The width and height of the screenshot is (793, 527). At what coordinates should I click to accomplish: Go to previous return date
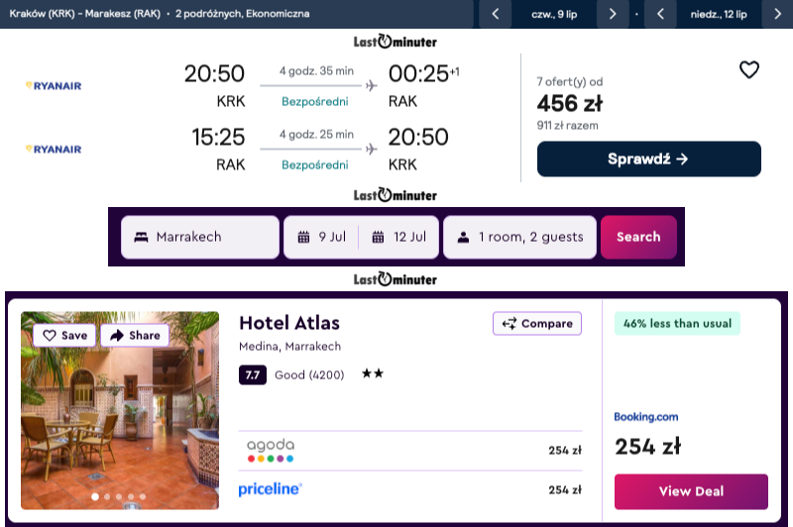pyautogui.click(x=659, y=14)
